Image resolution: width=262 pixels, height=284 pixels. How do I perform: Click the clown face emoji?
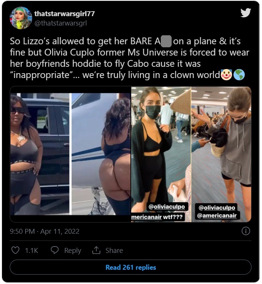tap(226, 75)
